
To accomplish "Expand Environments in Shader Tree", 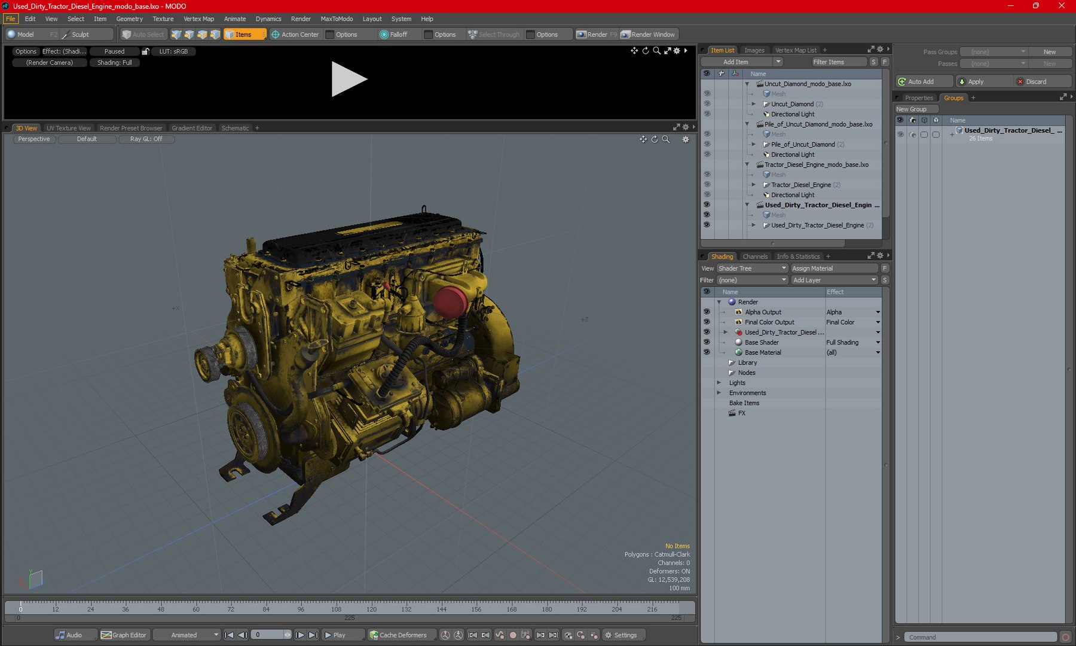I will (x=719, y=393).
